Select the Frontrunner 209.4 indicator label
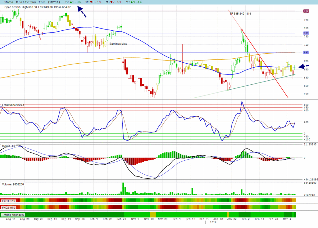Image resolution: width=318 pixels, height=228 pixels. tap(13, 105)
